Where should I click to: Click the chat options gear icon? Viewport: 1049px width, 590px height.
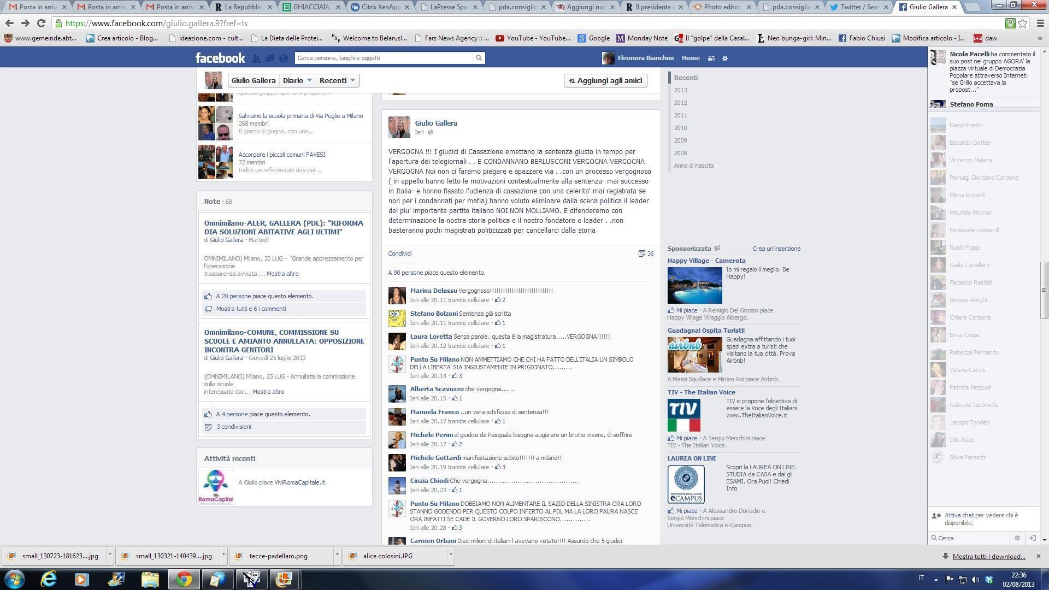pyautogui.click(x=1017, y=538)
